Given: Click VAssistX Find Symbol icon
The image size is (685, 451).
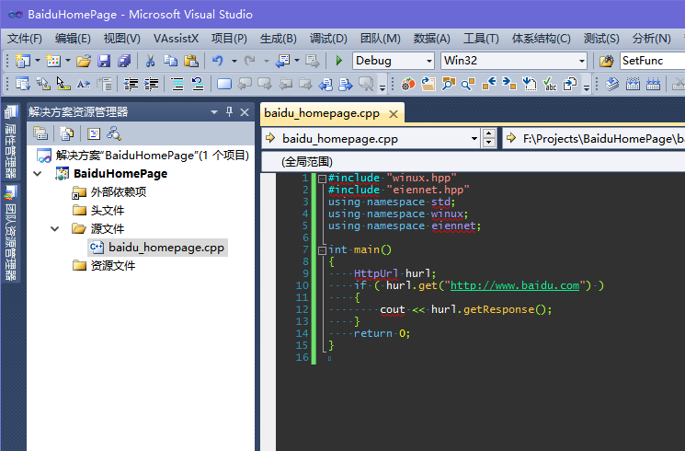Looking at the screenshot, I should (x=448, y=84).
